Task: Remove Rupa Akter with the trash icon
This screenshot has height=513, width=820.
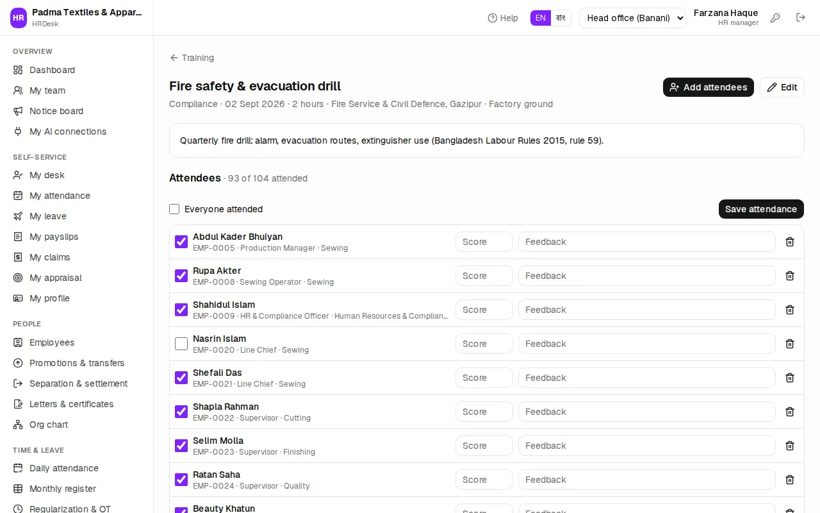Action: (x=790, y=276)
